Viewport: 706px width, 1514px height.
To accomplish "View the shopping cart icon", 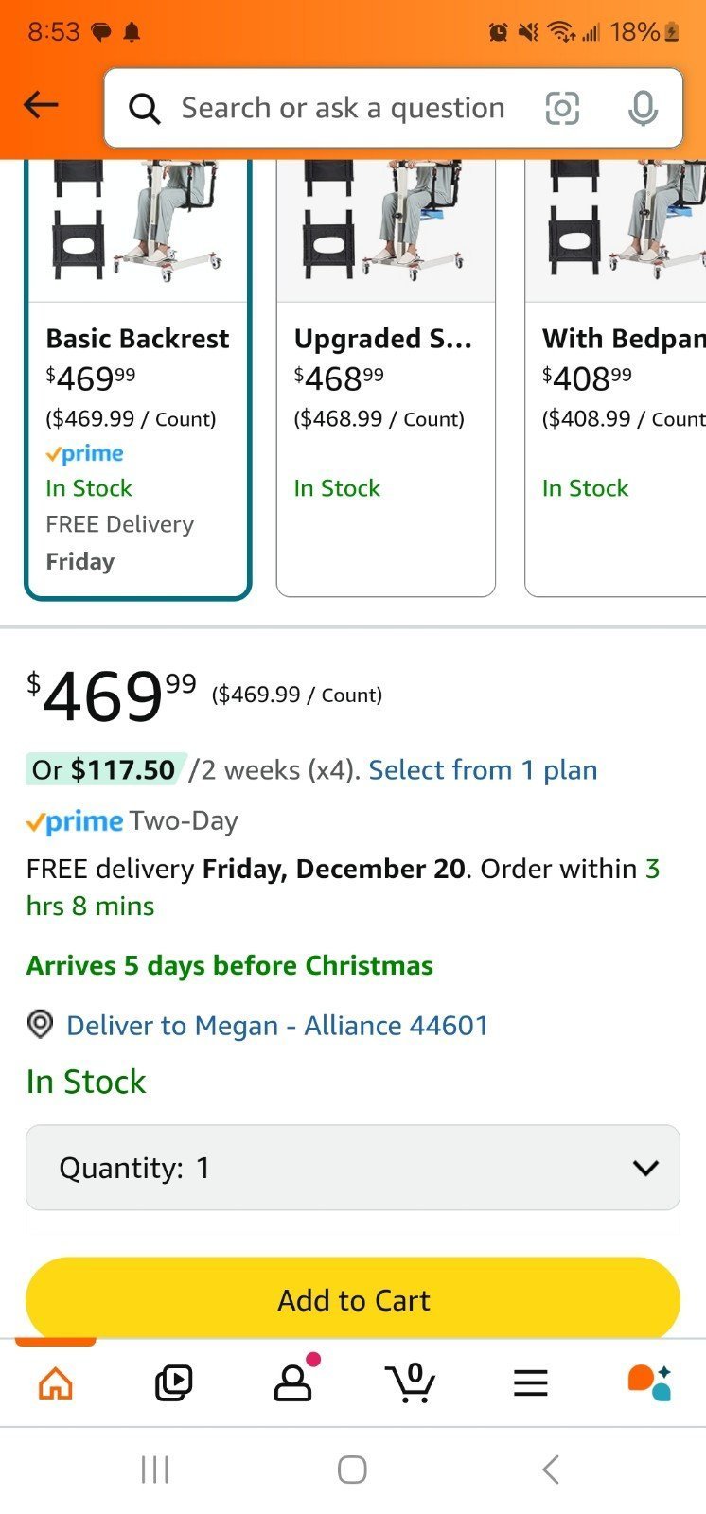I will 411,1382.
